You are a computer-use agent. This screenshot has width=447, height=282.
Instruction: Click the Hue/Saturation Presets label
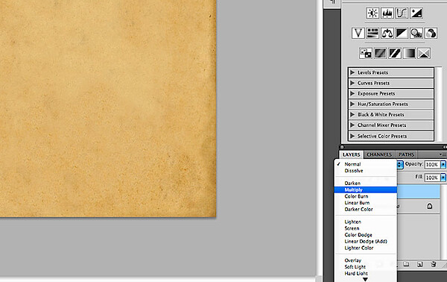click(x=383, y=104)
